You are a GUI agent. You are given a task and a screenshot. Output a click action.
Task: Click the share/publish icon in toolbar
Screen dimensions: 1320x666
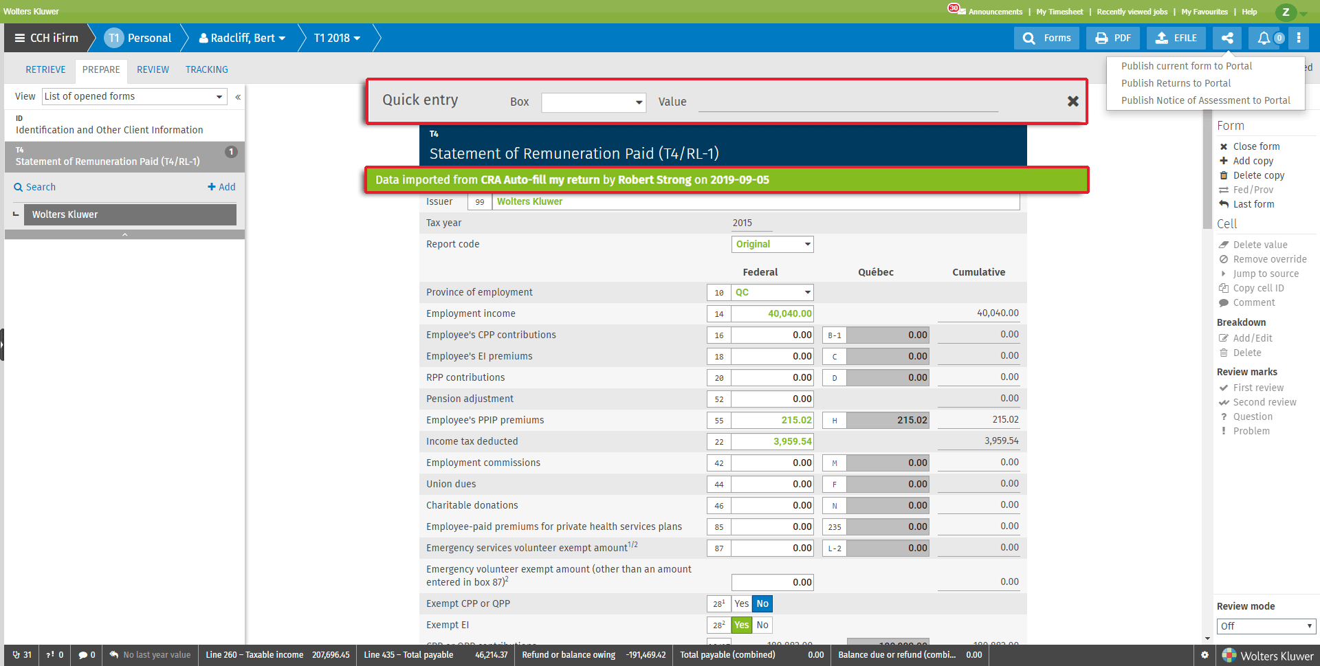click(x=1227, y=38)
